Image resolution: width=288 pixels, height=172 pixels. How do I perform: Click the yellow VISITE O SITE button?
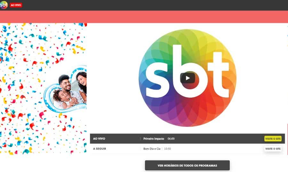[273, 139]
